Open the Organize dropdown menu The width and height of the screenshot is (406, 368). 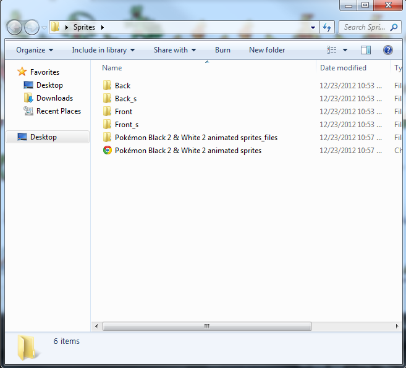(x=35, y=50)
